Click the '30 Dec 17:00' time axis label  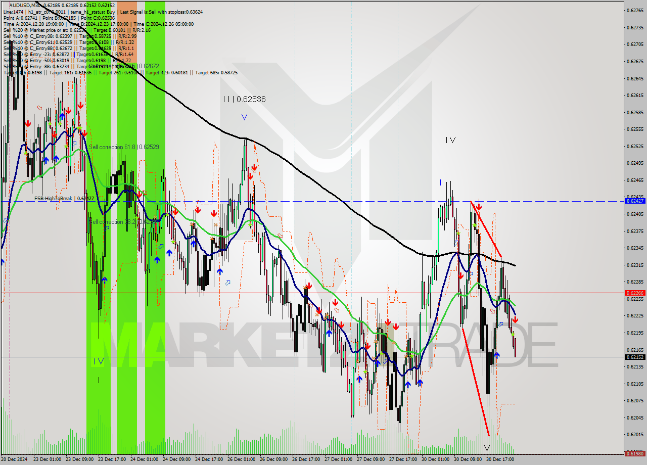coord(500,459)
